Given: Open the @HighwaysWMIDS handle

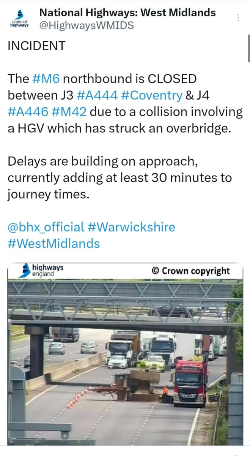Looking at the screenshot, I should 86,25.
